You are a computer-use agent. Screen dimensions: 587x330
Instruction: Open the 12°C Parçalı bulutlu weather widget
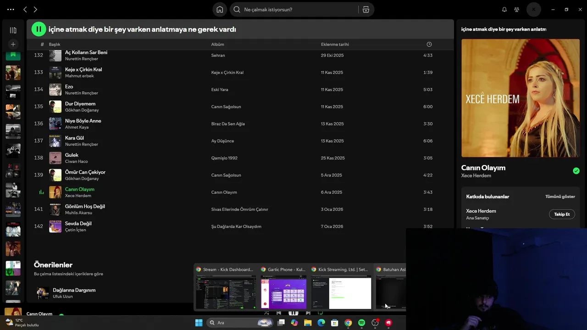[x=22, y=323]
